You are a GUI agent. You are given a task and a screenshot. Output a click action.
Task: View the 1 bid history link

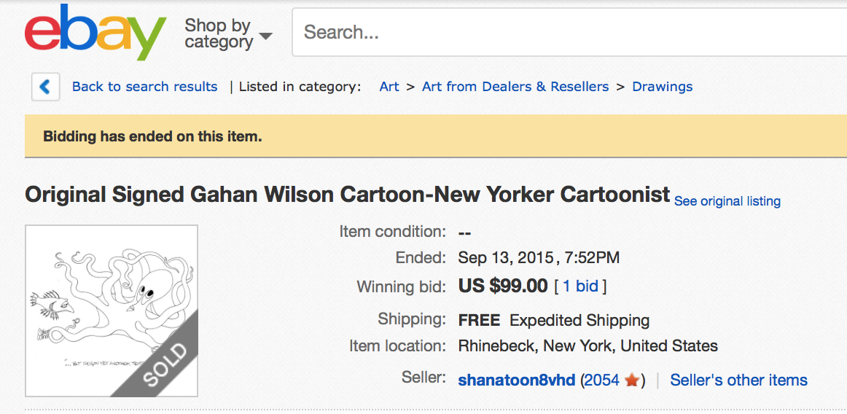[580, 286]
